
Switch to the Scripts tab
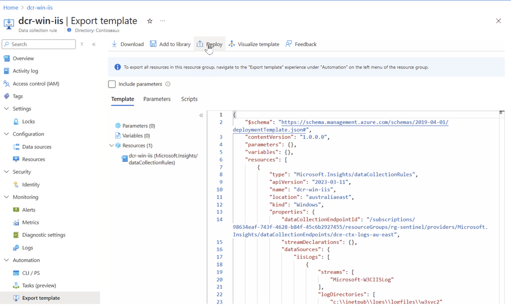tap(189, 99)
